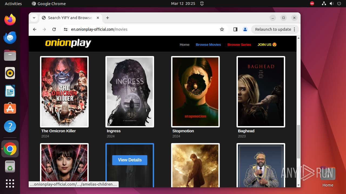Click the onionplay logo
Viewport: 346px width, 194px height.
[68, 43]
